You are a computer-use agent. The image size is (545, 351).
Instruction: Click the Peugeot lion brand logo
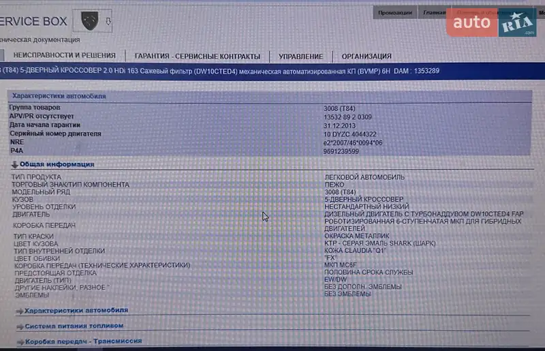tap(89, 22)
